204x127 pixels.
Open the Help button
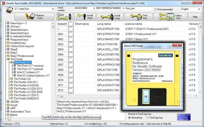tap(195, 17)
